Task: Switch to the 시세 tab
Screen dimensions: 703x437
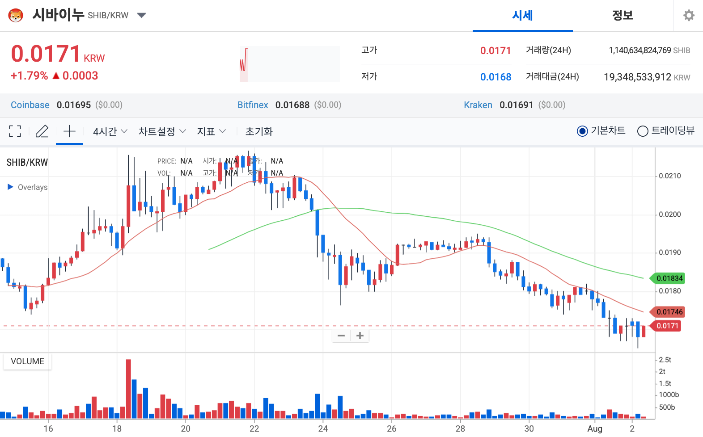Action: coord(522,16)
